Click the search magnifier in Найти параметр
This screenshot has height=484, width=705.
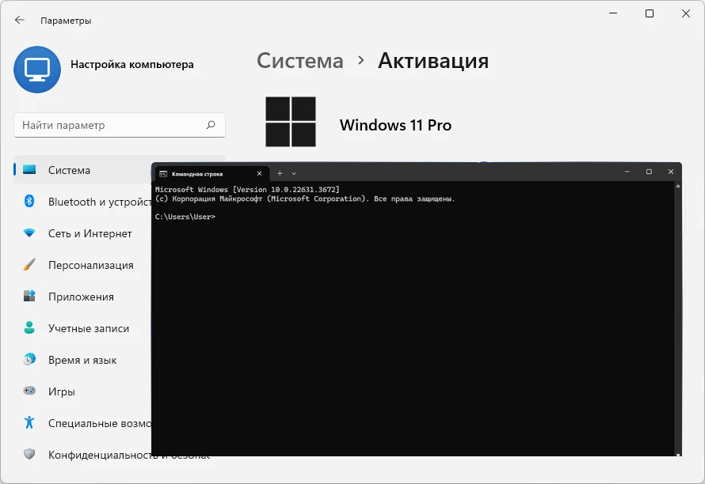[211, 125]
